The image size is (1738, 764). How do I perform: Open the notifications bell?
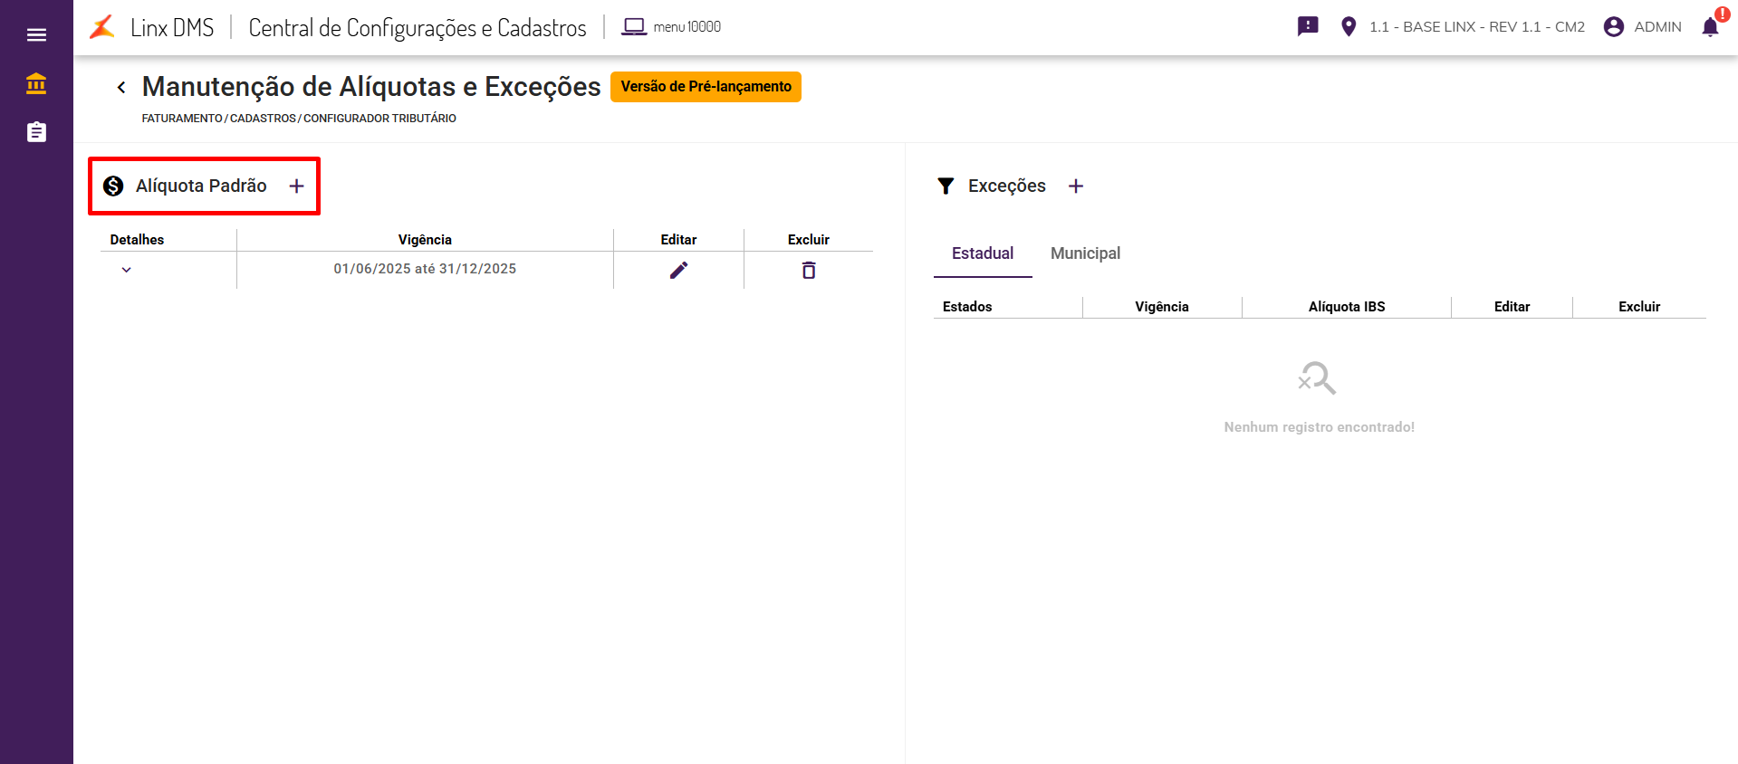(1710, 27)
